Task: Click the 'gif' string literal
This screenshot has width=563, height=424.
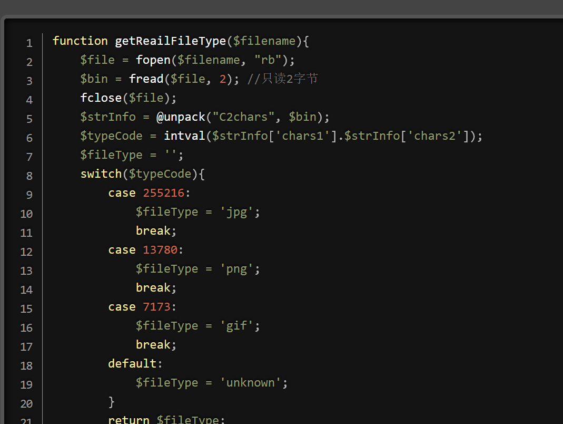Action: [236, 326]
